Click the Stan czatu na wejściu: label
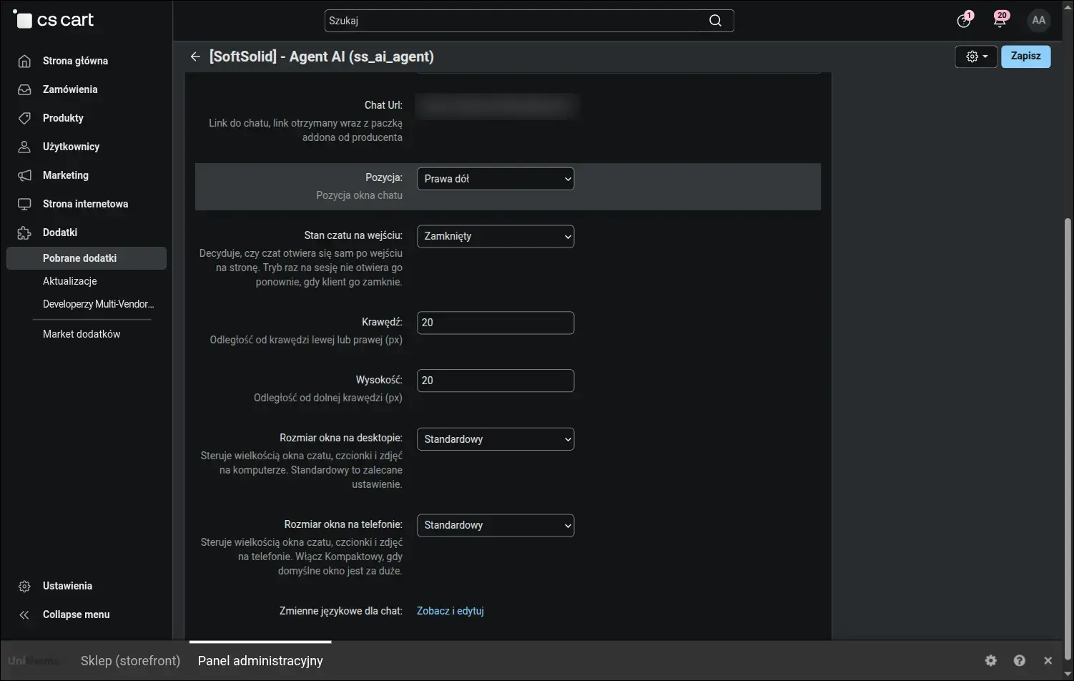The height and width of the screenshot is (681, 1074). (x=353, y=235)
